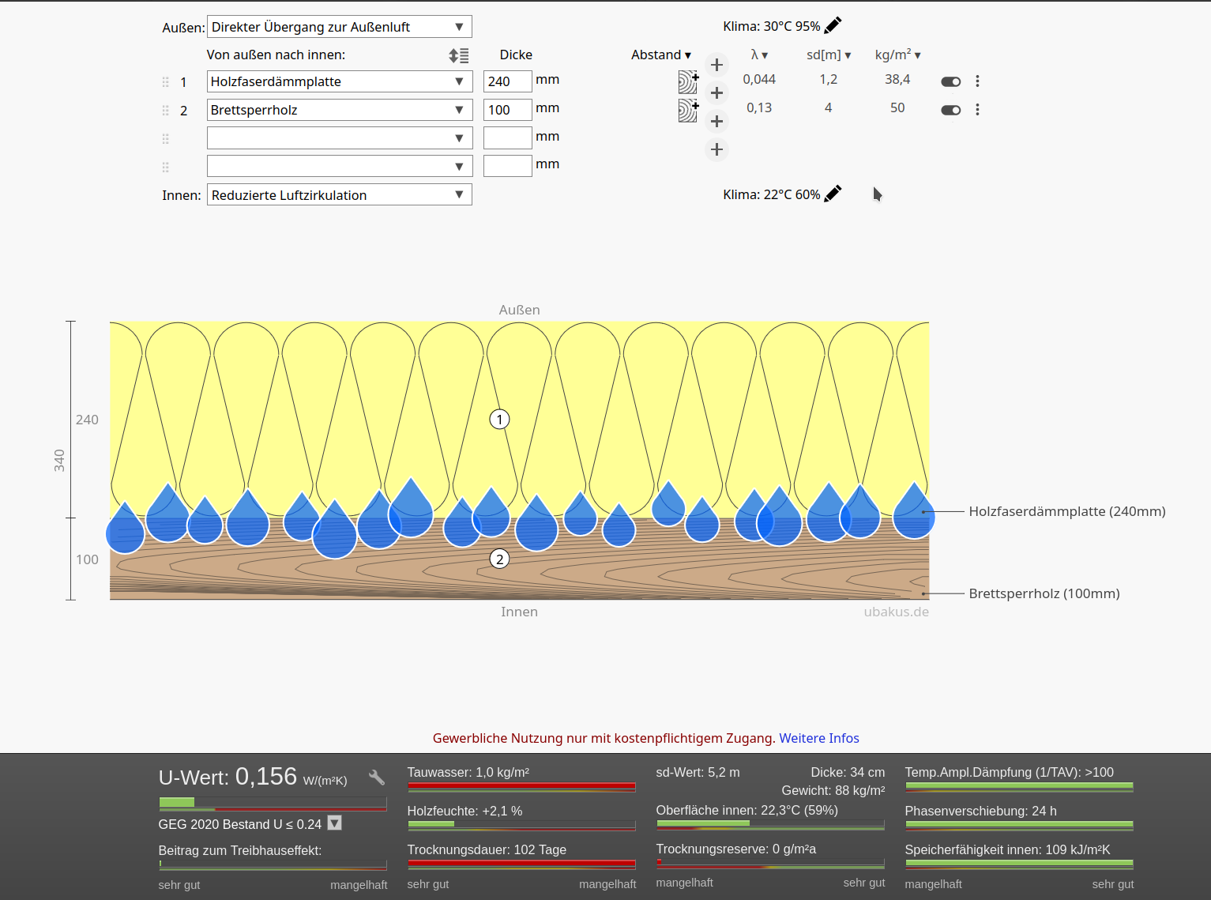Add a new layer with the topmost plus button
Viewport: 1211px width, 900px height.
click(x=716, y=65)
